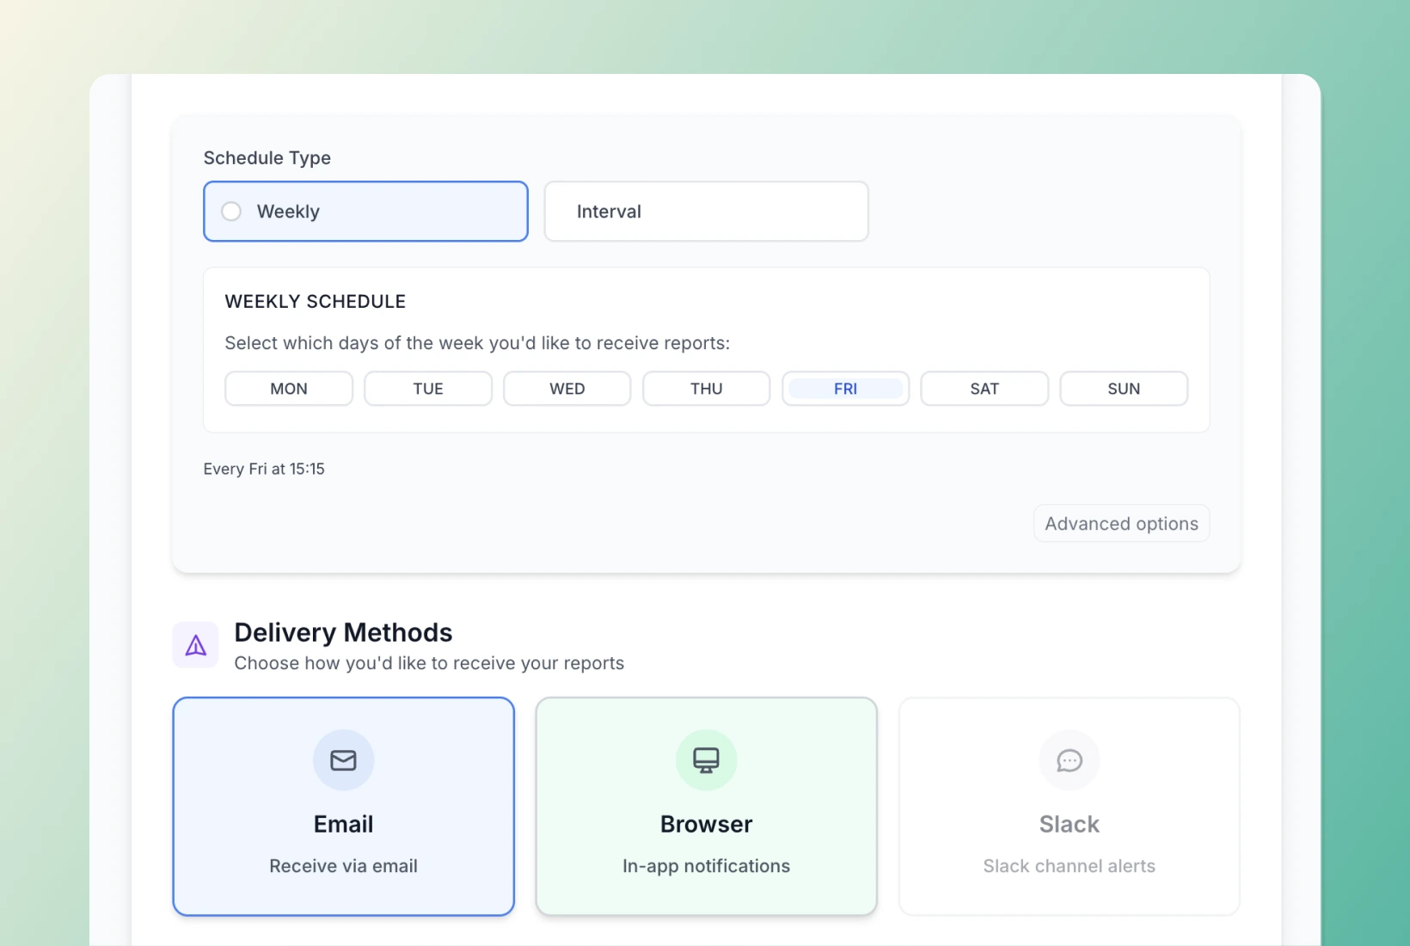This screenshot has height=946, width=1410.
Task: Select the Browser delivery card title
Action: (706, 824)
